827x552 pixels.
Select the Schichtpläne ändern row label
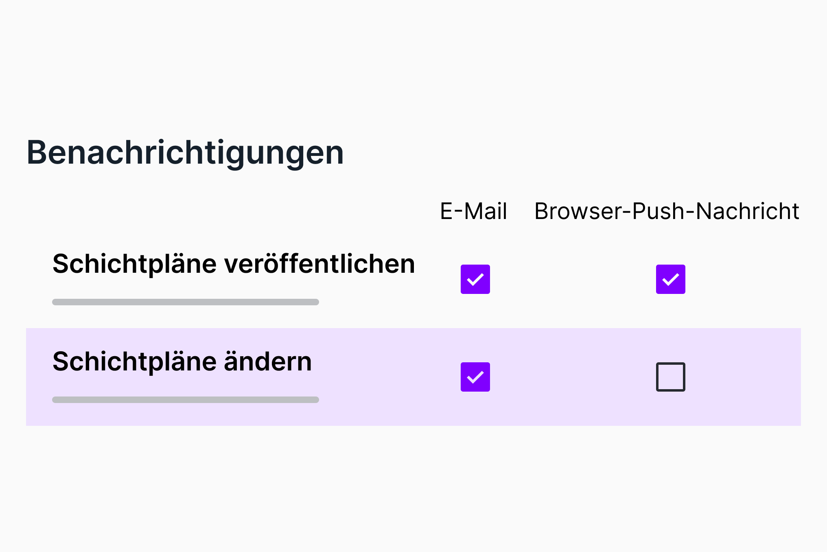(x=182, y=361)
